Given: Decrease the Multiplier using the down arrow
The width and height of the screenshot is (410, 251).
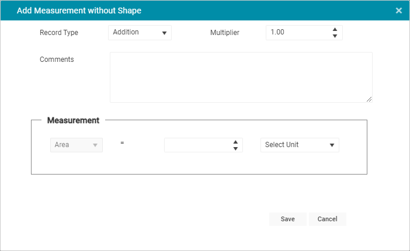Looking at the screenshot, I should tap(335, 36).
